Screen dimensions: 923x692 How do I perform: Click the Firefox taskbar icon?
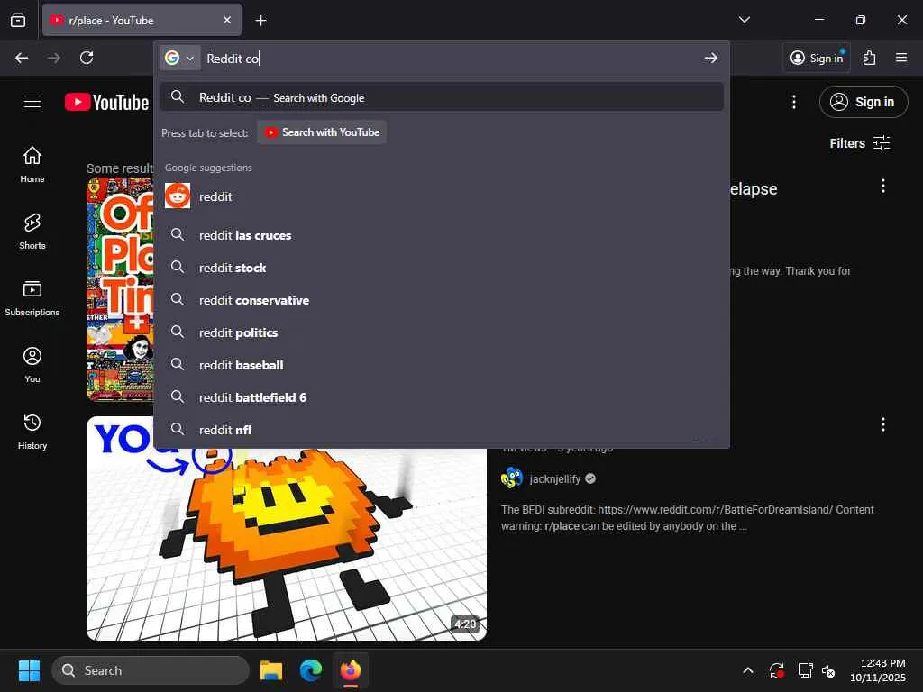pos(351,670)
